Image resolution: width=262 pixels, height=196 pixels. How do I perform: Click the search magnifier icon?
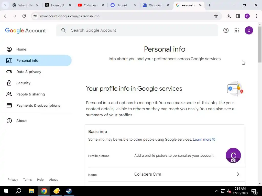coord(63,30)
